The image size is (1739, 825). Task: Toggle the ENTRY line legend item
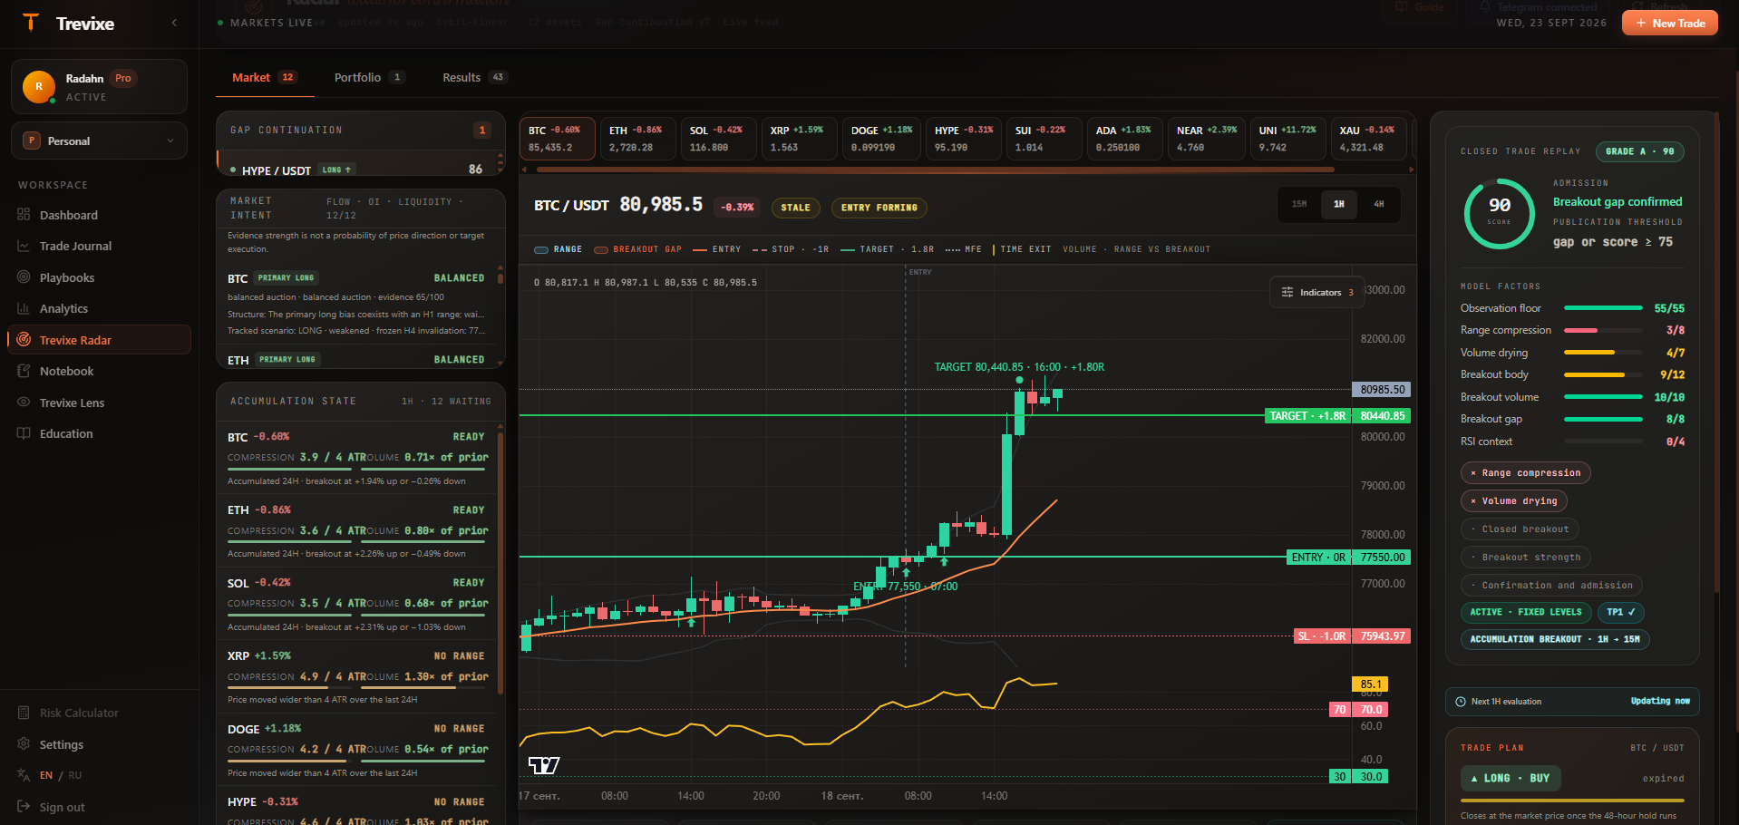[717, 249]
